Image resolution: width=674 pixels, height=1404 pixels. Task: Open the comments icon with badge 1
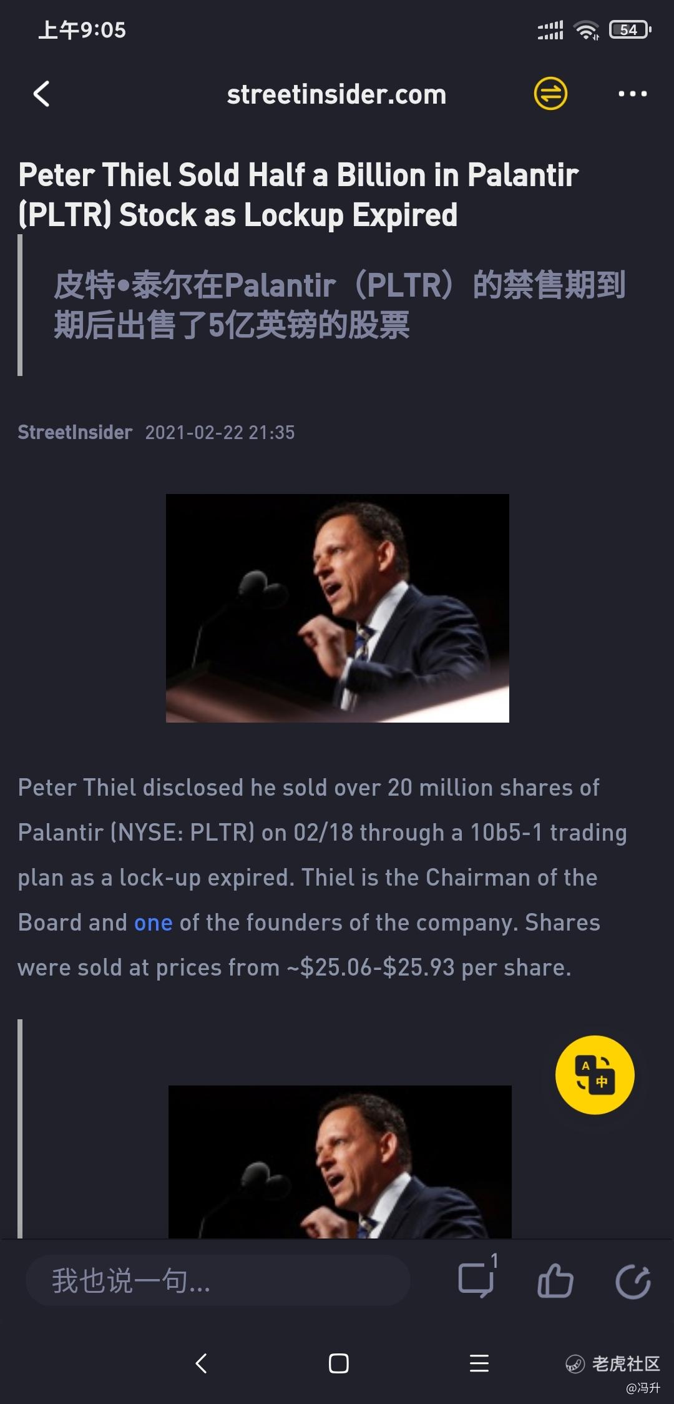(x=476, y=1280)
